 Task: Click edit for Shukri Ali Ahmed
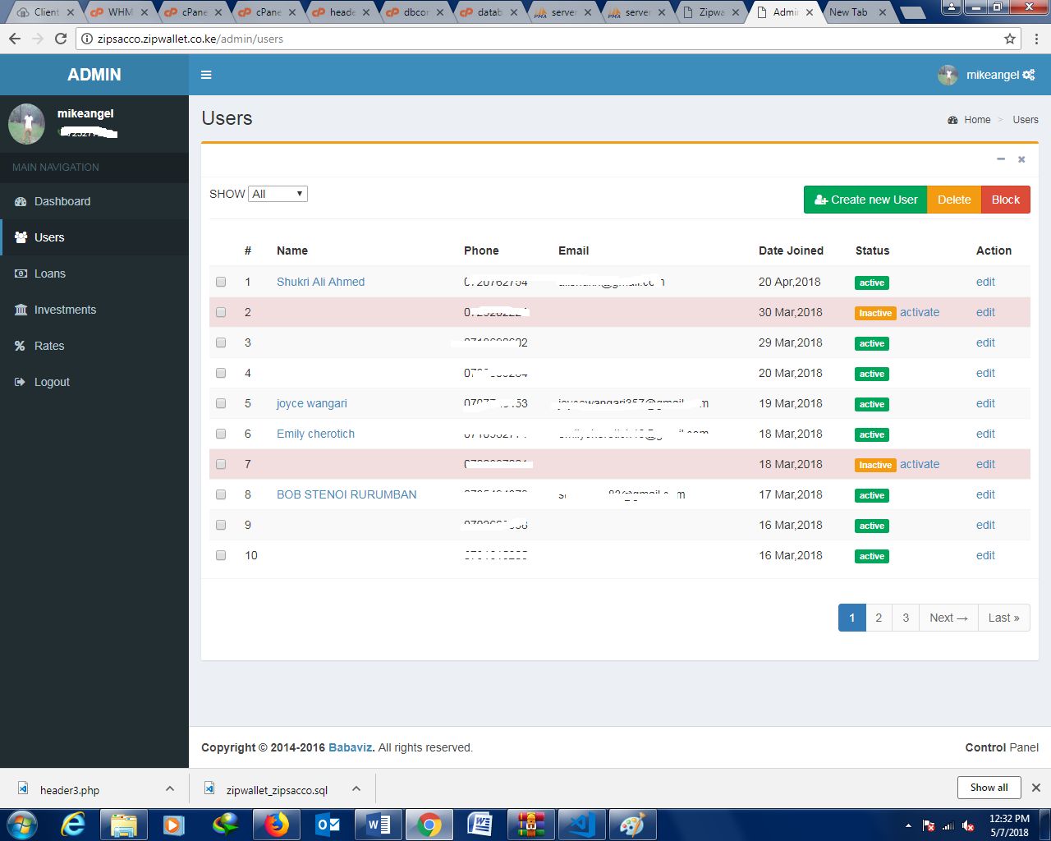pos(985,282)
